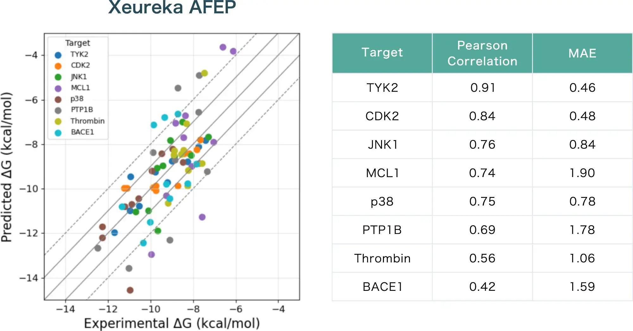Select the BACE1 row name in table
The image size is (633, 331).
click(382, 287)
